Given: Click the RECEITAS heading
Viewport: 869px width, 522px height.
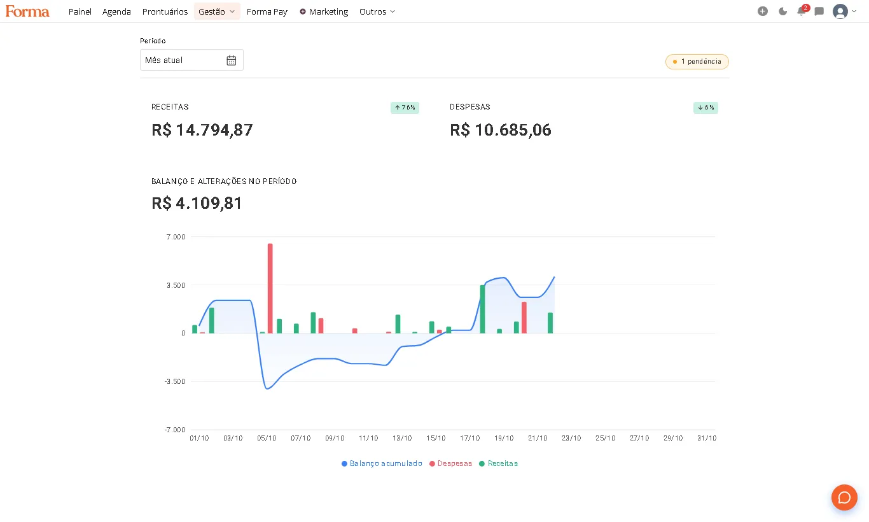Looking at the screenshot, I should (170, 107).
